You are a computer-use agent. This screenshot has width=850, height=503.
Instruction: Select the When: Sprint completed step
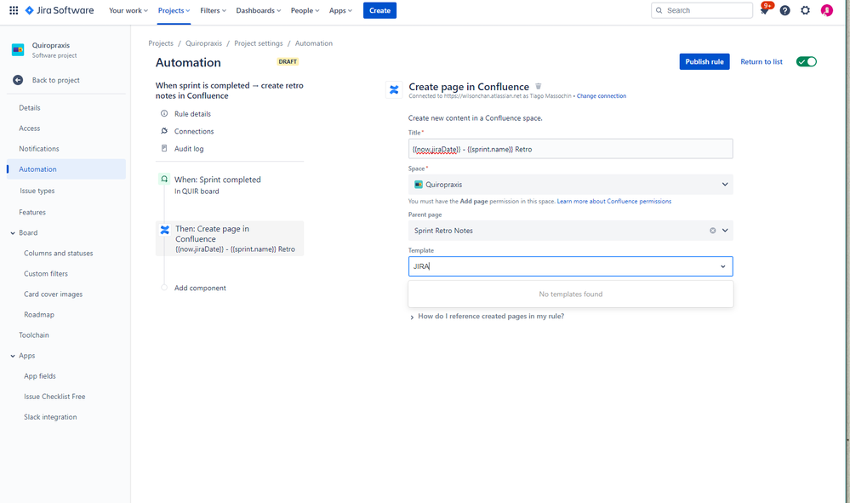coord(230,185)
